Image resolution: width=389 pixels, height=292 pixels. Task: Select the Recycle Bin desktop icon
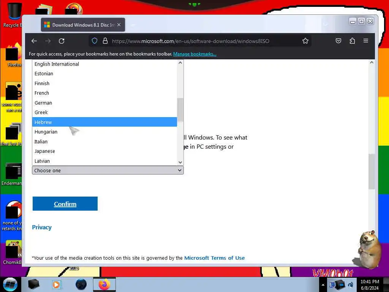[x=13, y=15]
